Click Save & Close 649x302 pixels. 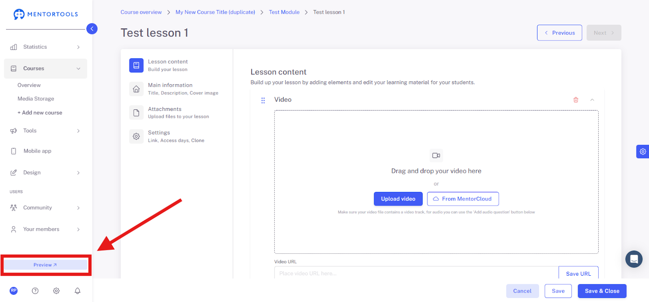[602, 291]
